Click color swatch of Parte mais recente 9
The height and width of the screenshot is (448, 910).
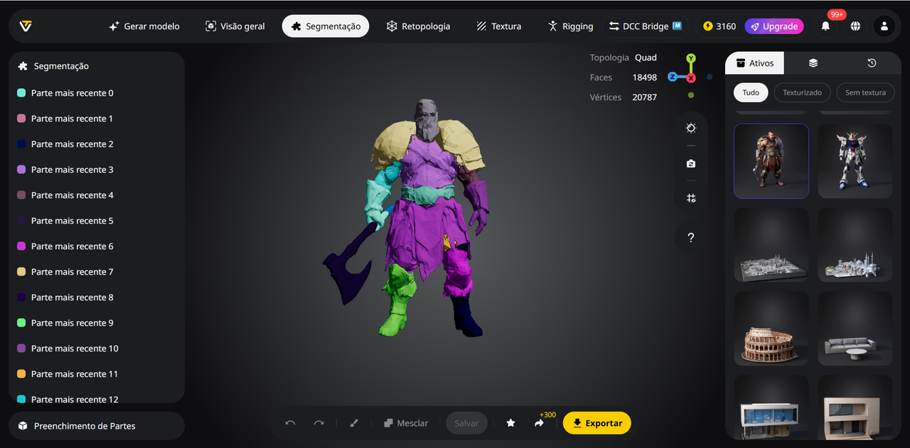(x=21, y=323)
